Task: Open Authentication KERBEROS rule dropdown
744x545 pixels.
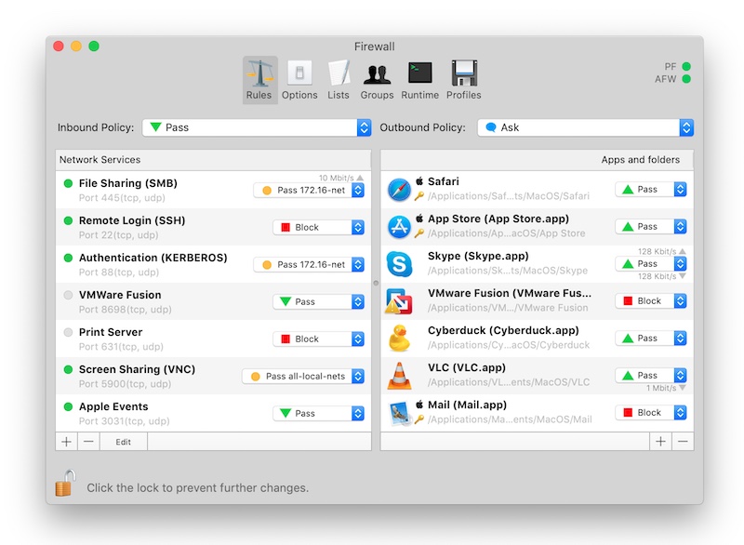Action: tap(309, 265)
